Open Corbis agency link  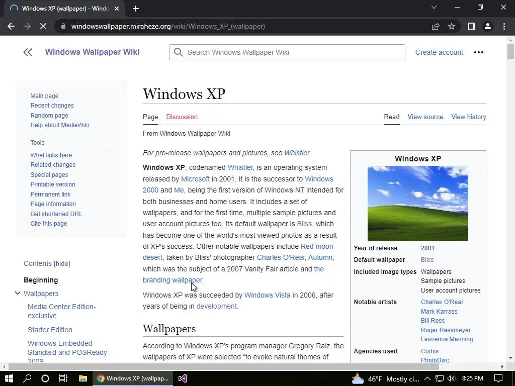[x=430, y=351]
